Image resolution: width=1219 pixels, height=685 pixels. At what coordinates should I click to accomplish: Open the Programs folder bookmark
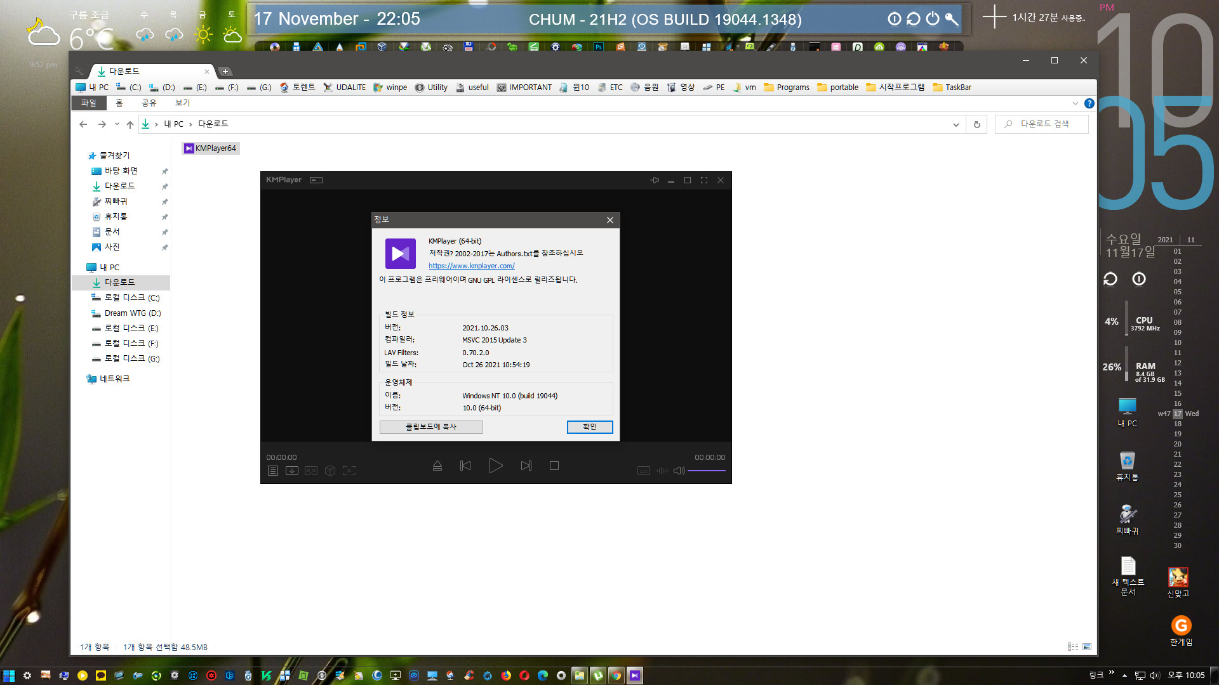pyautogui.click(x=787, y=88)
